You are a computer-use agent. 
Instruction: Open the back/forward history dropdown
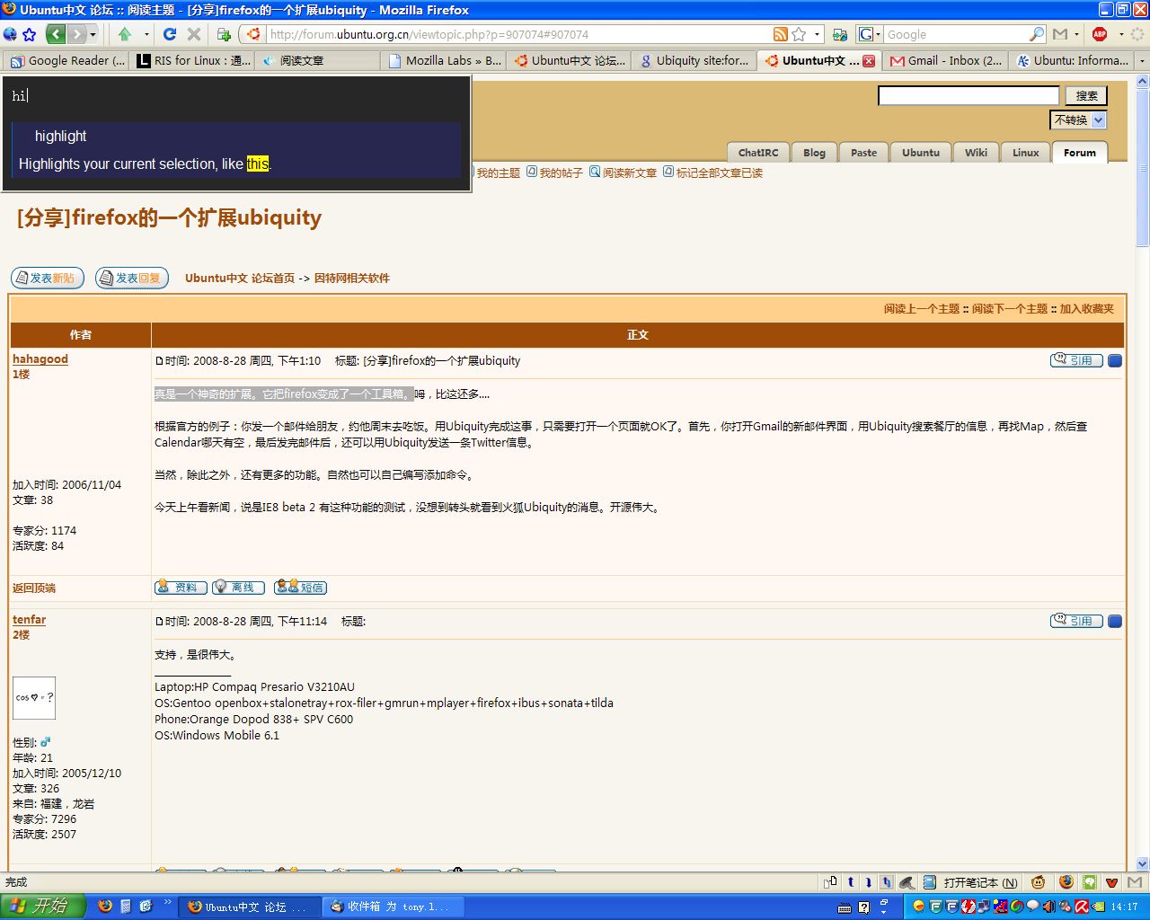(93, 34)
